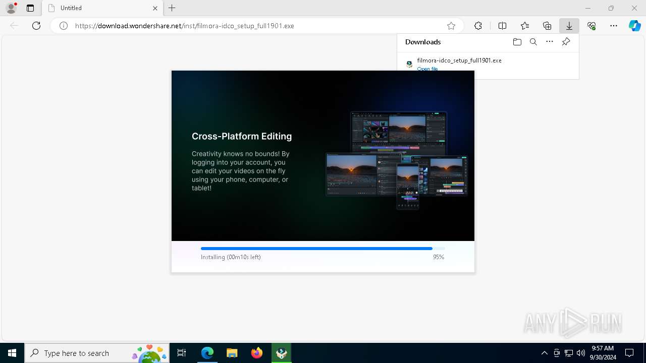The width and height of the screenshot is (646, 363).
Task: Toggle split screen view
Action: (502, 26)
